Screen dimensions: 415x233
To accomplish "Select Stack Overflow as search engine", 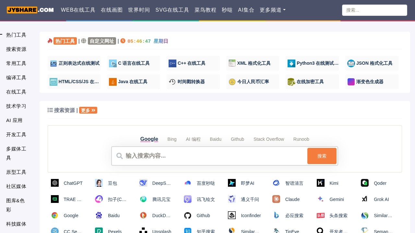I will tap(268, 139).
